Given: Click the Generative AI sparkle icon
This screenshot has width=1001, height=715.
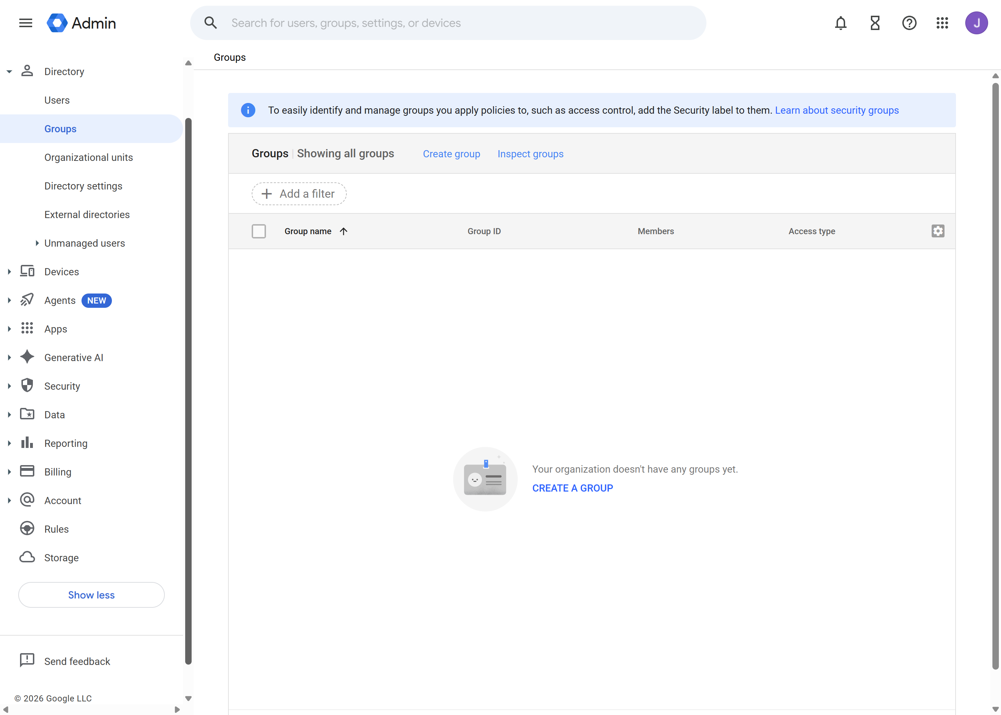Looking at the screenshot, I should tap(27, 357).
